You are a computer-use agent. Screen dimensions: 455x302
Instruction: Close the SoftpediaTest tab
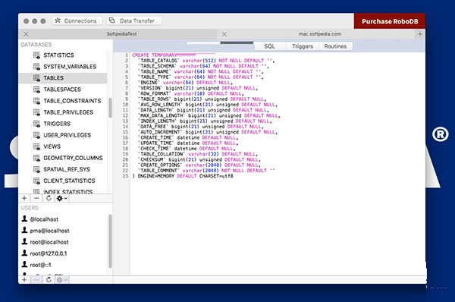(x=26, y=34)
